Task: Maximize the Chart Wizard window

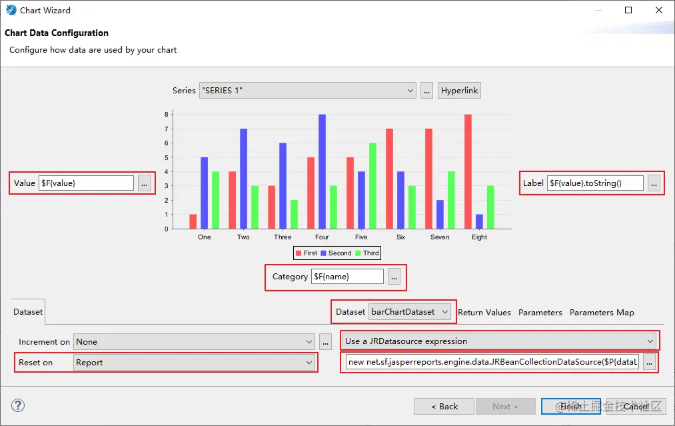Action: point(628,10)
